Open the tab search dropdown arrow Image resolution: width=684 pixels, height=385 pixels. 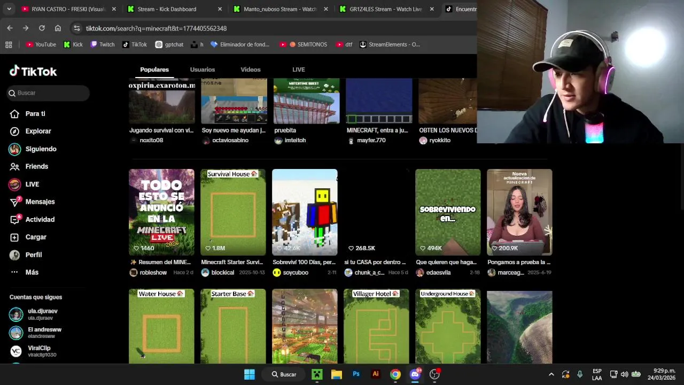9,9
